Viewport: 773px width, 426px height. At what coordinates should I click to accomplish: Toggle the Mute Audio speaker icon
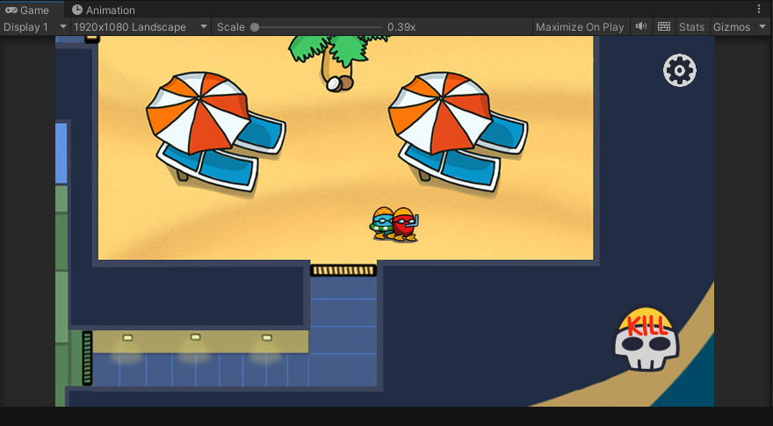(x=641, y=26)
